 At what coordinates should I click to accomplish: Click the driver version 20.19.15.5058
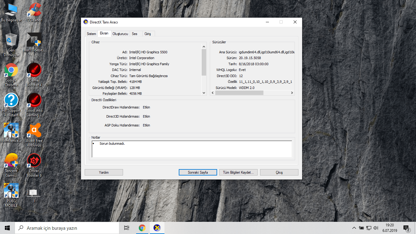tap(250, 58)
